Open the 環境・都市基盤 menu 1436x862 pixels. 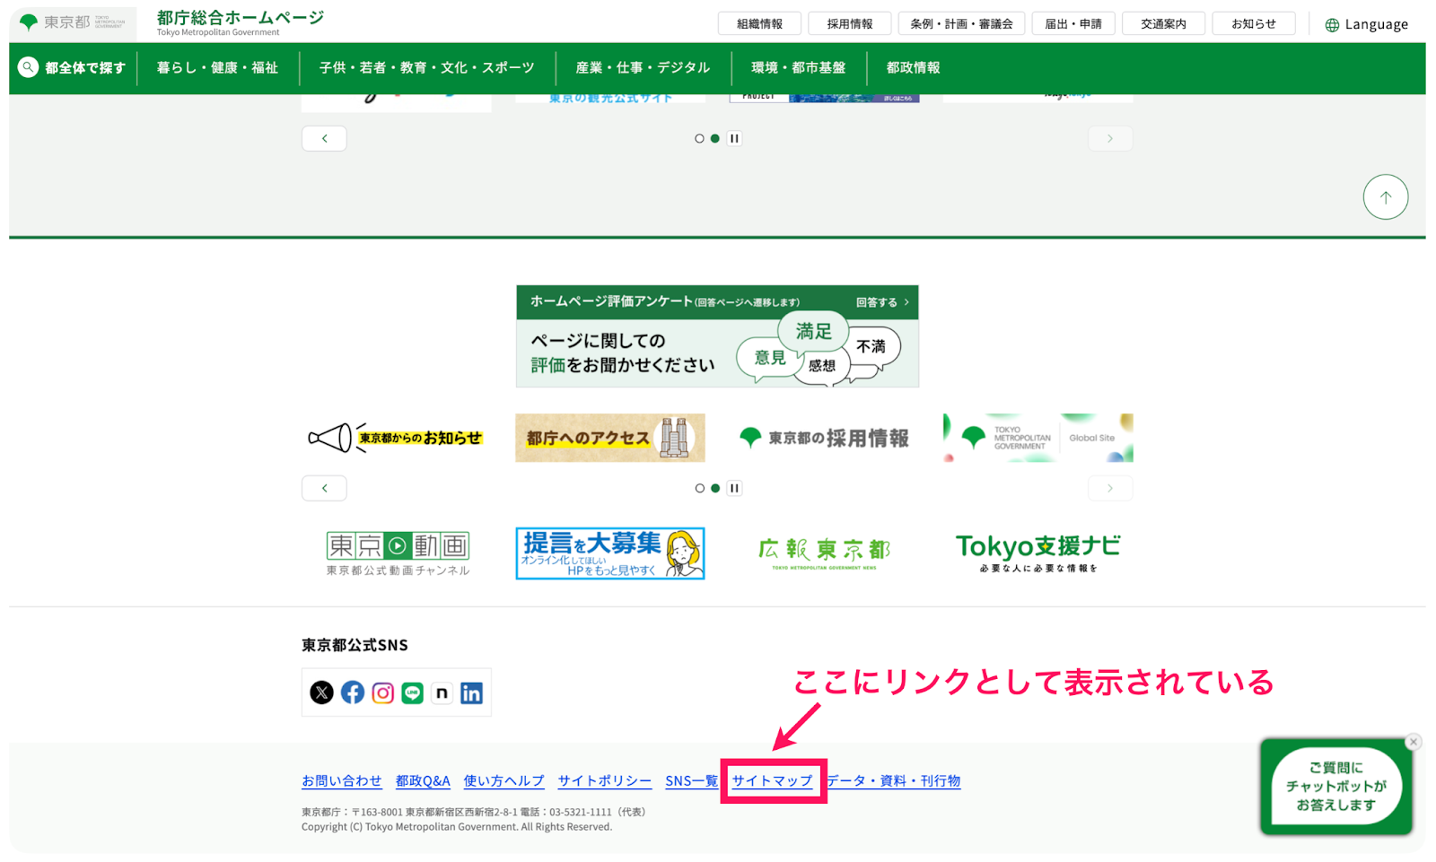tap(798, 67)
